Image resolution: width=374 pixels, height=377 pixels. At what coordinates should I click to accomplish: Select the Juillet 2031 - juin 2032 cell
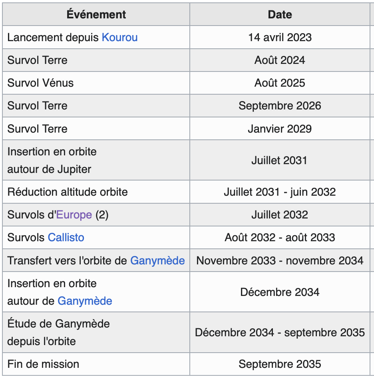point(280,192)
